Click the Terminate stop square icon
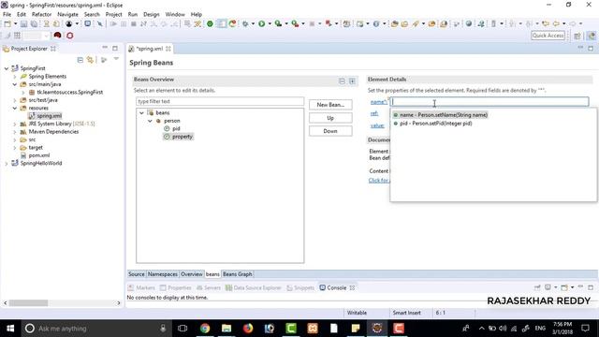Screen dimensions: 599x337 pyautogui.click(x=133, y=23)
